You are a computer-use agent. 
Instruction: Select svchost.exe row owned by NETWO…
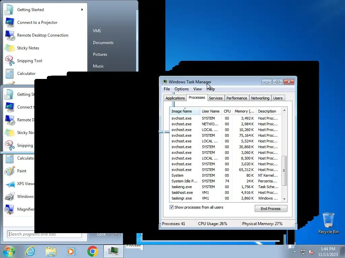225,124
